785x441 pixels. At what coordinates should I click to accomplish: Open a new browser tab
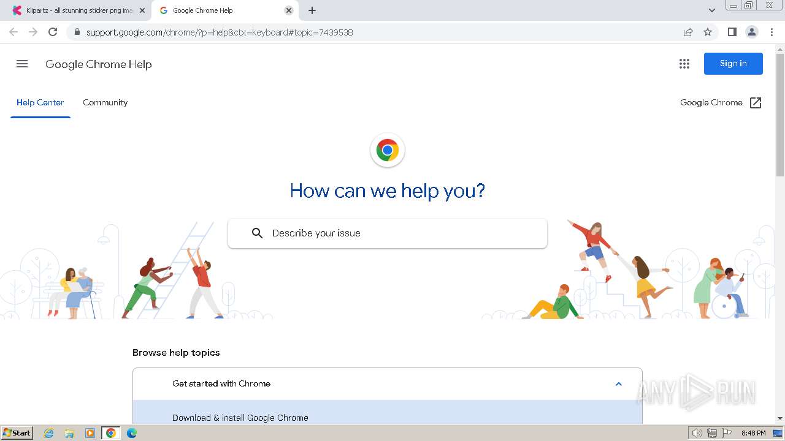[x=312, y=10]
